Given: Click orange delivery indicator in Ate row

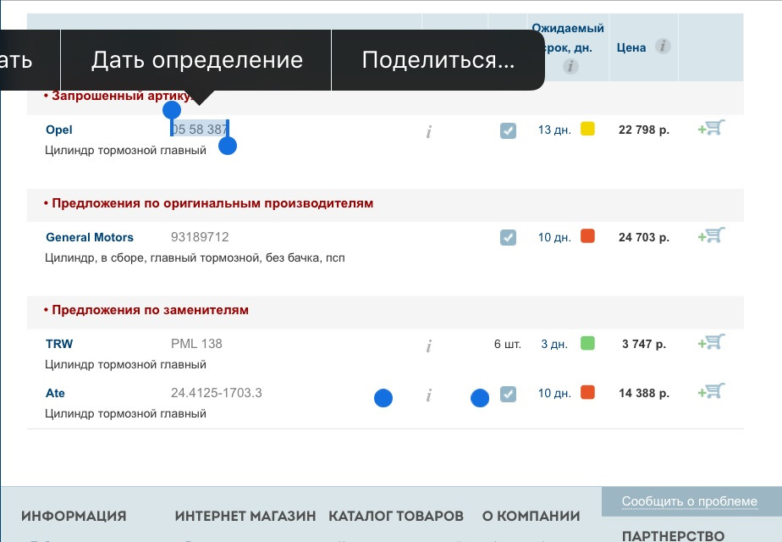Looking at the screenshot, I should tap(587, 392).
